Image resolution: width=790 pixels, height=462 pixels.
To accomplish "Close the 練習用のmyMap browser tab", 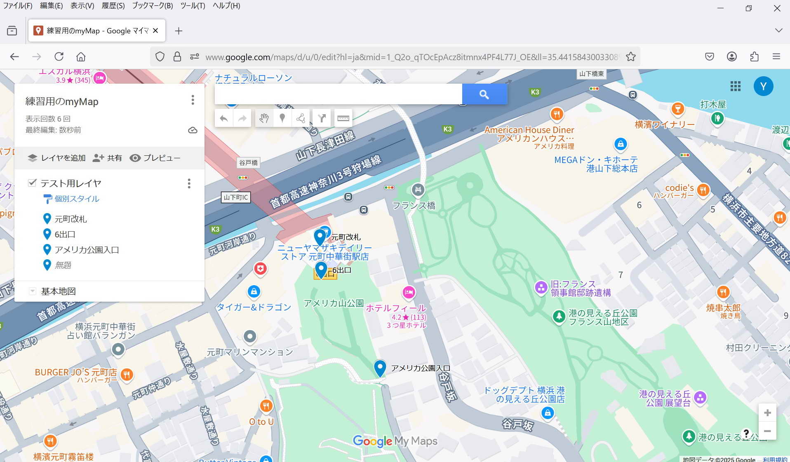I will (x=155, y=30).
